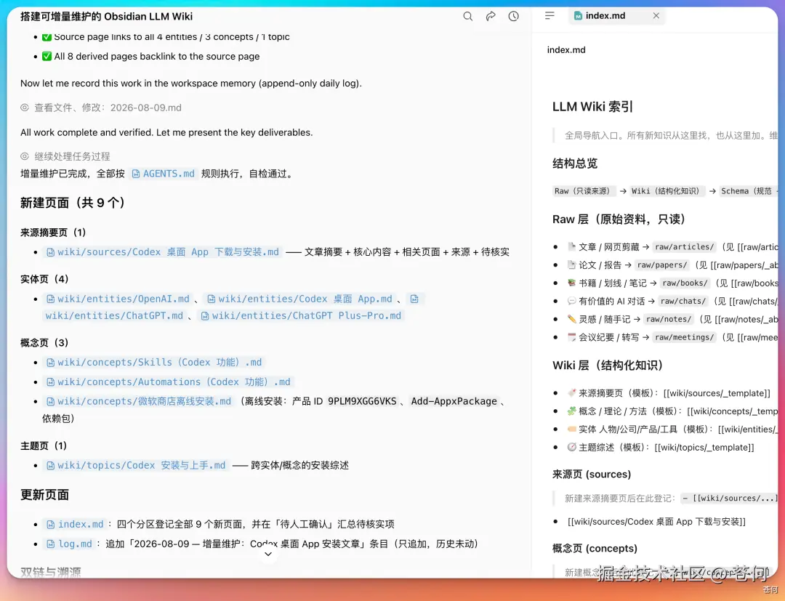This screenshot has height=601, width=785.
Task: Expand the '继续处理任务过程' step
Action: coord(65,156)
